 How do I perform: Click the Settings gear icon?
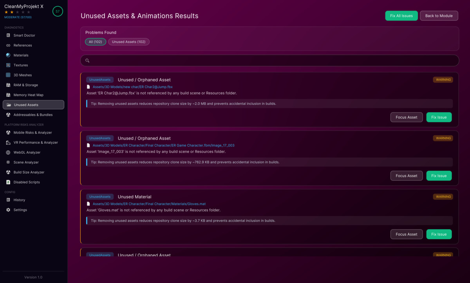click(x=8, y=210)
